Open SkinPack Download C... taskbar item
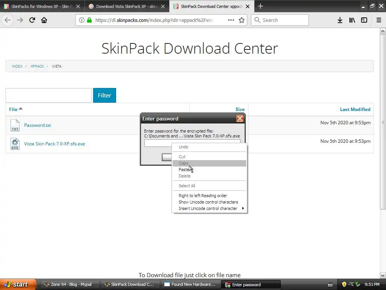386x290 pixels. [130, 285]
